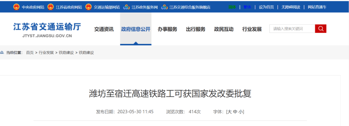Focus the 请输入搜索关键词 search field
Screen dimensions: 349x126
pyautogui.click(x=292, y=29)
